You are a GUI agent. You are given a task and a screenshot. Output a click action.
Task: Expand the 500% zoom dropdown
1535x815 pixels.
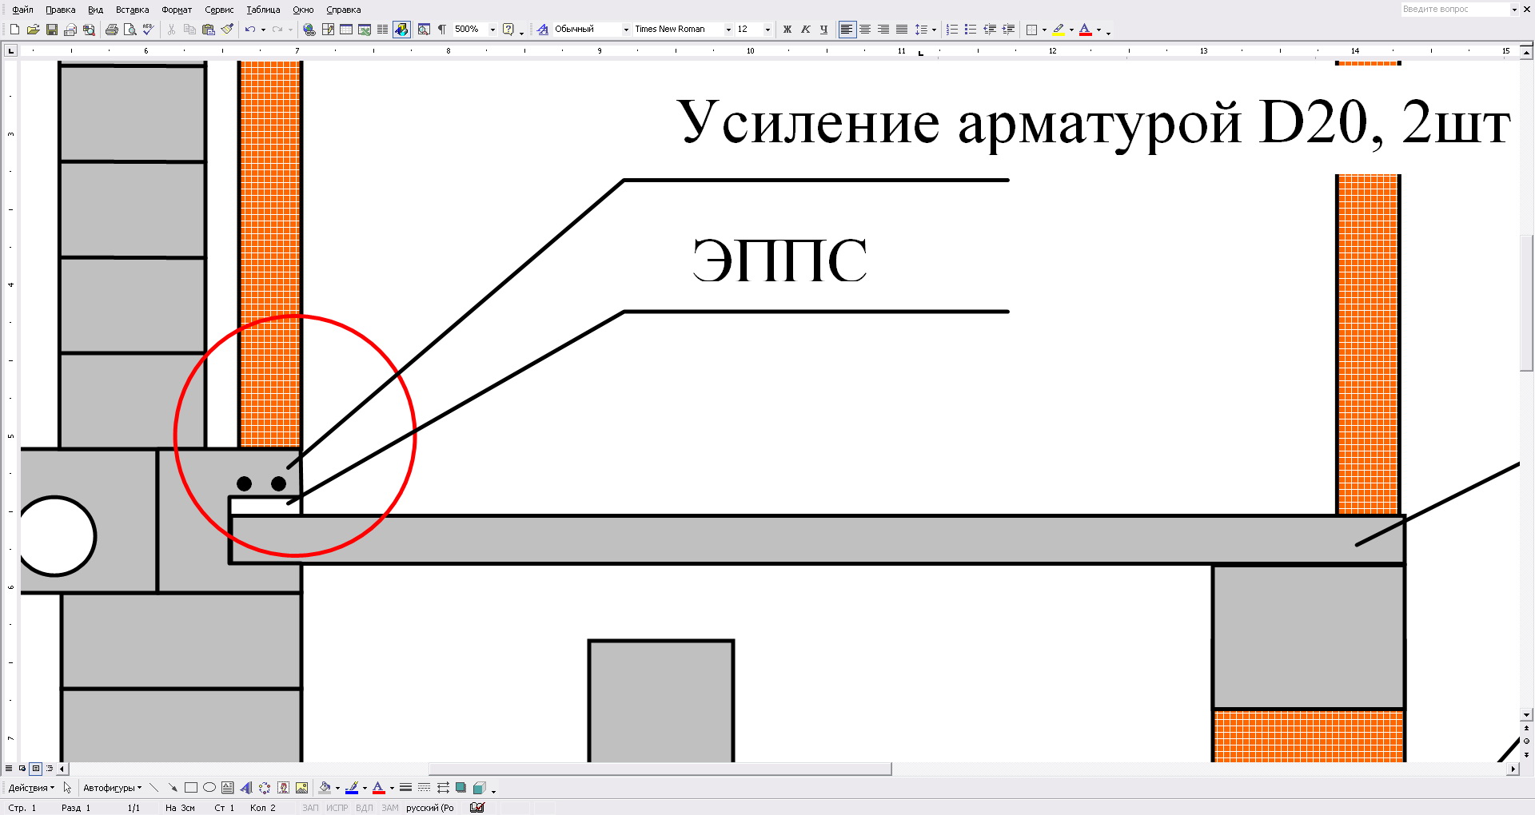pos(492,30)
